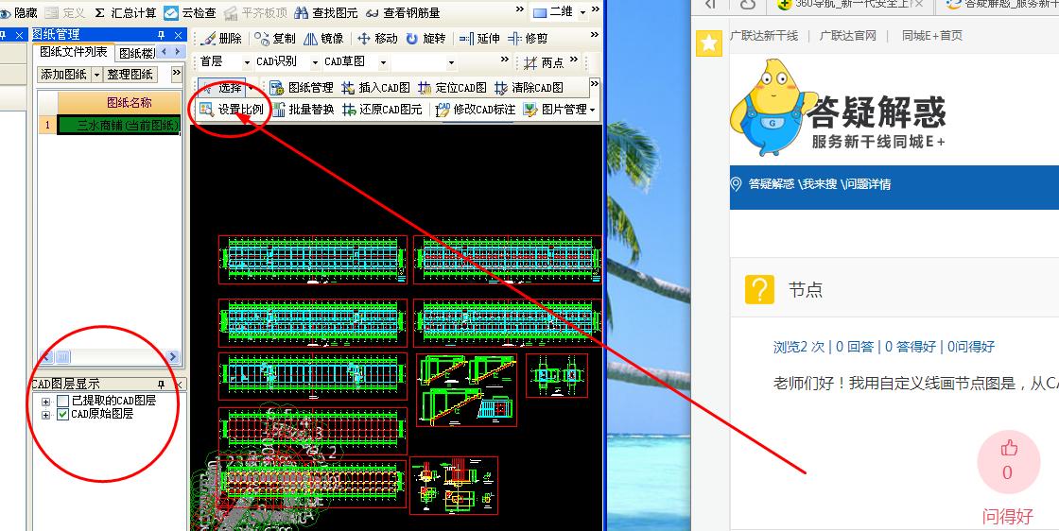
Task: Click horizontal scrollbar right arrow in drawing list
Action: 174,356
